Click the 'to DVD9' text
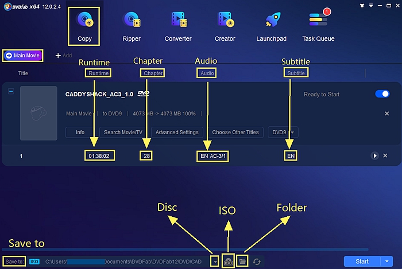The height and width of the screenshot is (269, 402). [x=113, y=114]
